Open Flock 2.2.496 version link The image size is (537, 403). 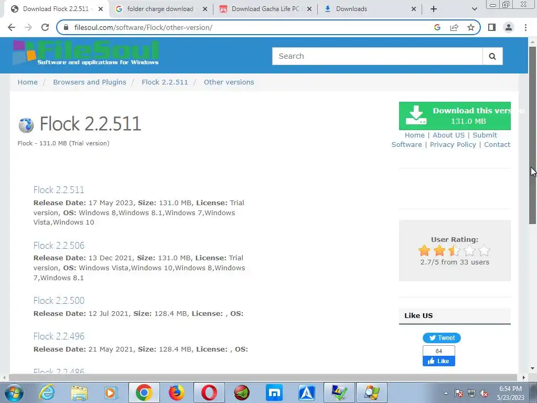59,336
